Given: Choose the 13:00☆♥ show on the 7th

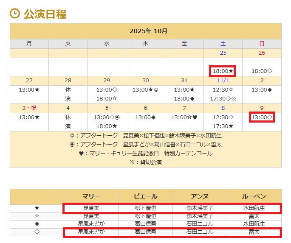Looking at the screenshot, I should 184,117.
